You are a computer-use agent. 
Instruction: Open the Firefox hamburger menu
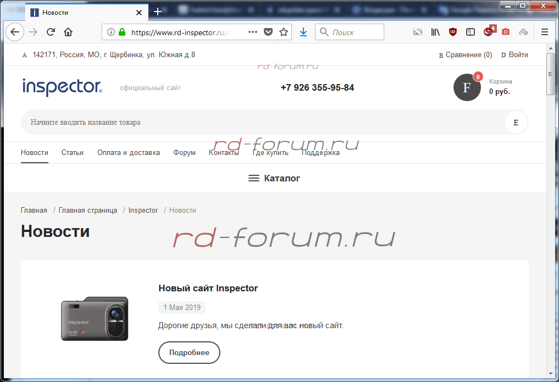point(545,32)
